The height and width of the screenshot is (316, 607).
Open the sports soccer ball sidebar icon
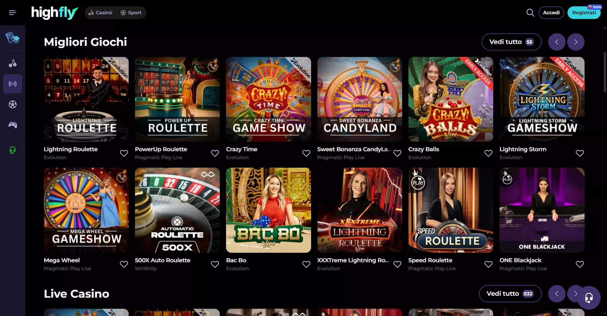click(13, 104)
